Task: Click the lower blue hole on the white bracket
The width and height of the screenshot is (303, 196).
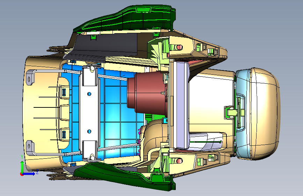Action: click(89, 131)
